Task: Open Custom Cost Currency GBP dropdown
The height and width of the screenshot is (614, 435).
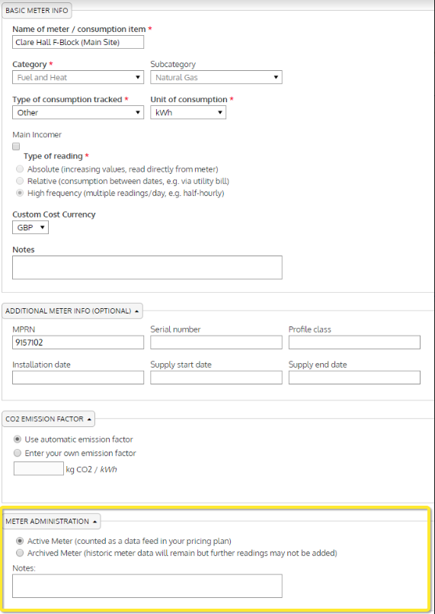Action: click(x=30, y=227)
